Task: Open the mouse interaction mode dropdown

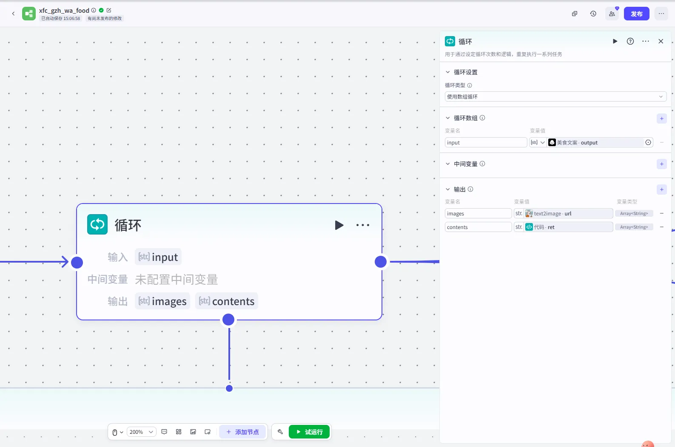Action: (117, 432)
